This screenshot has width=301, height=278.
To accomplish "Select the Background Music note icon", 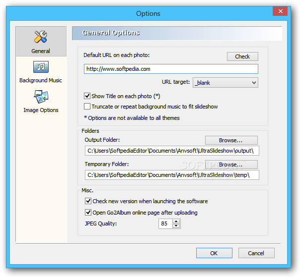I will point(41,67).
